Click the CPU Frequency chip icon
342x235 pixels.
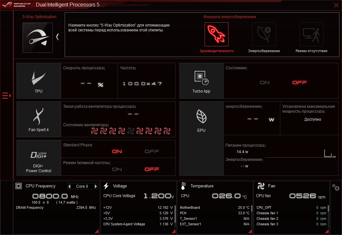click(18, 186)
